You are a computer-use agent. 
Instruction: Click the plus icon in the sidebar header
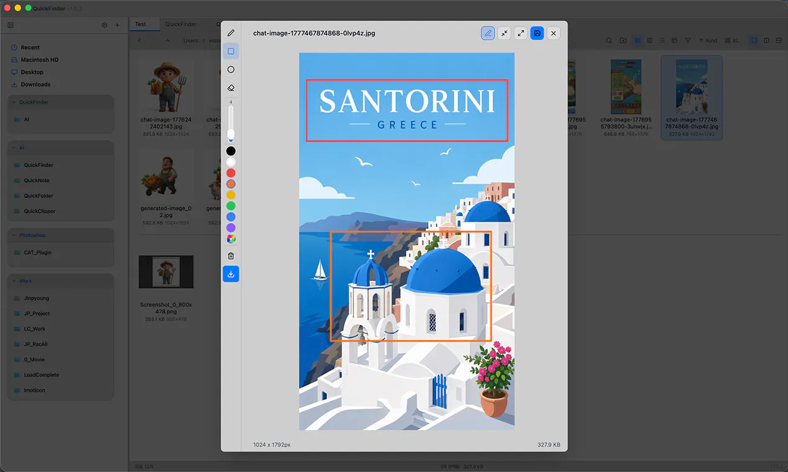pyautogui.click(x=117, y=25)
